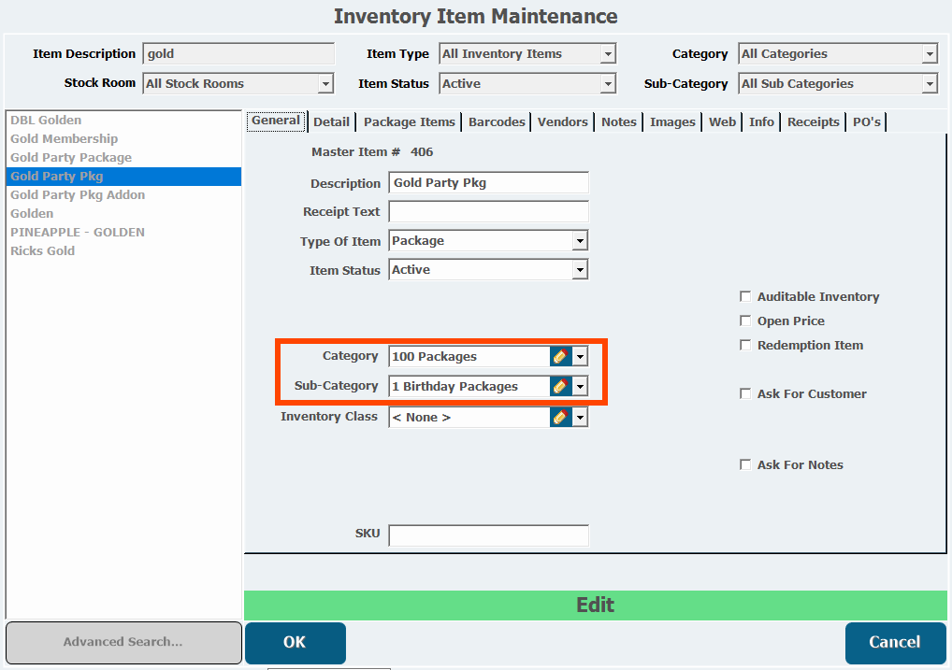Click the Cancel button
952x670 pixels.
[x=895, y=642]
